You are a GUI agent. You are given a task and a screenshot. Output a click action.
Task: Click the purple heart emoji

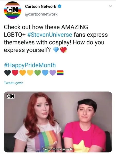point(53,73)
